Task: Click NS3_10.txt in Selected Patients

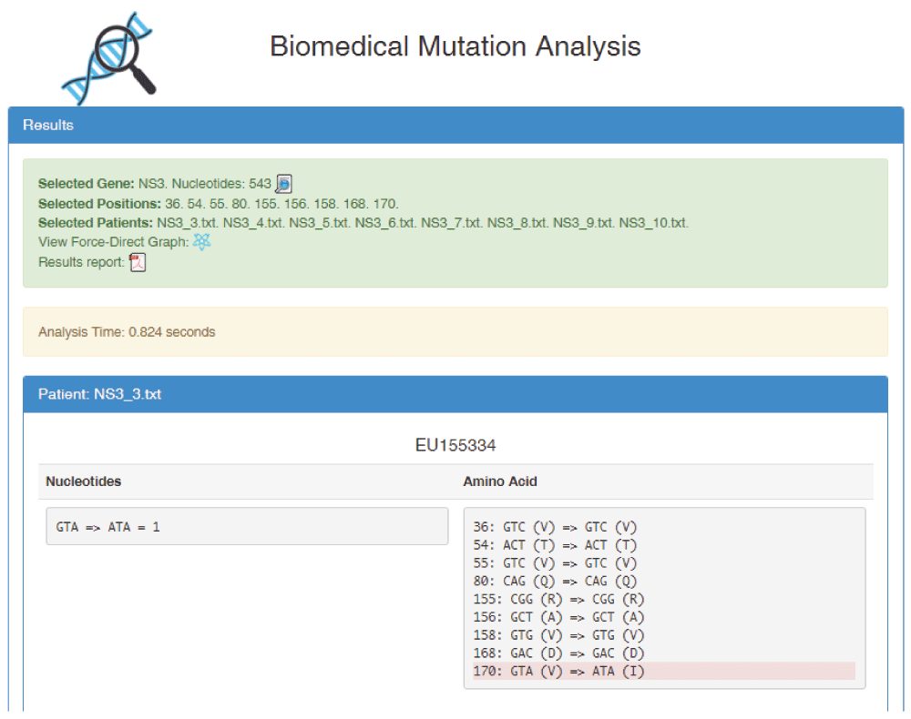Action: (653, 223)
